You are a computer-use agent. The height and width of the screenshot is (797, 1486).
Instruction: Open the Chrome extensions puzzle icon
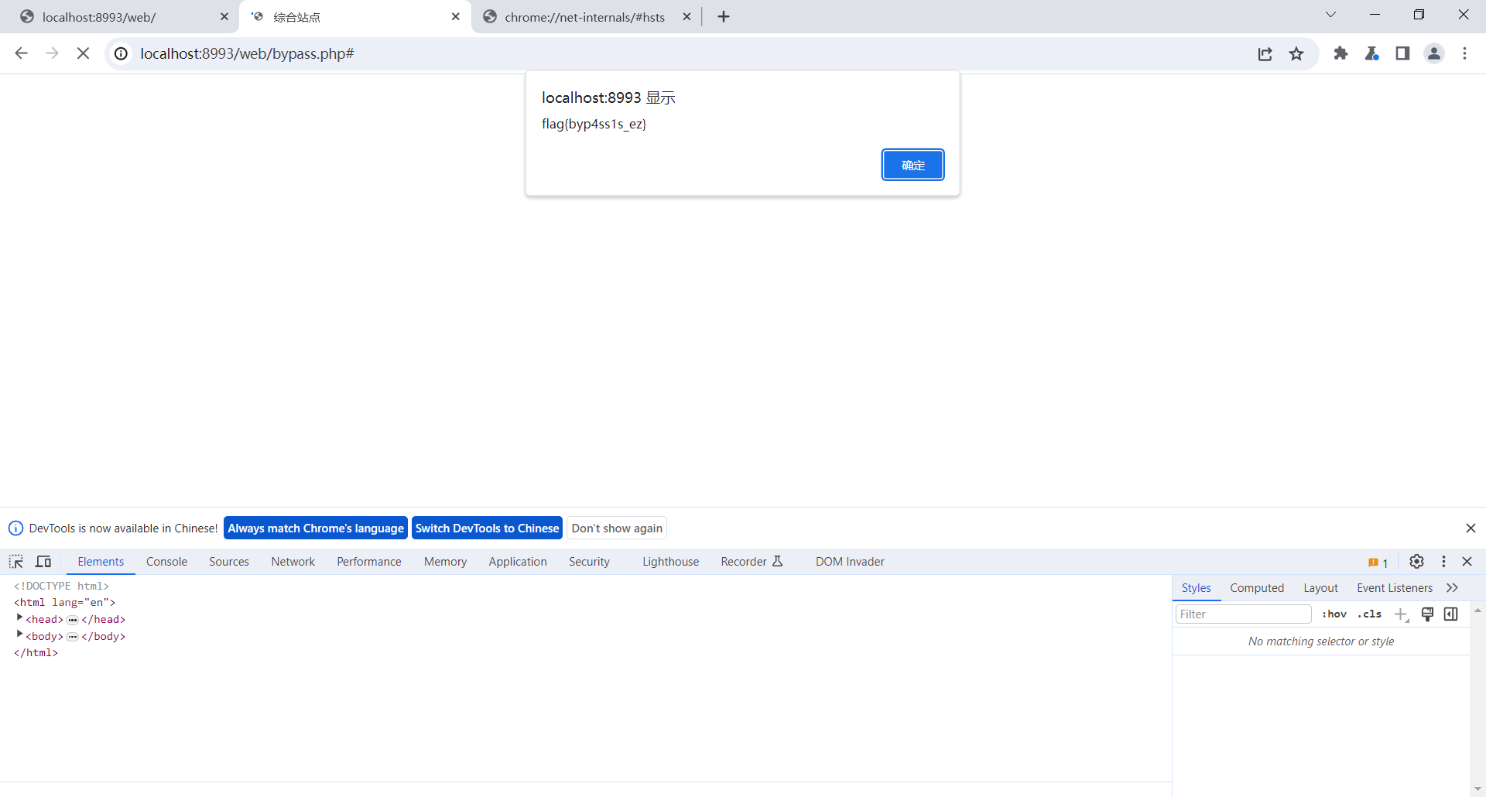1340,53
